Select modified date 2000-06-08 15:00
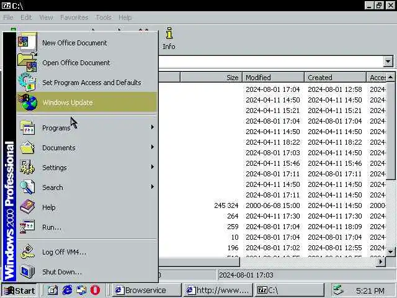 273,205
